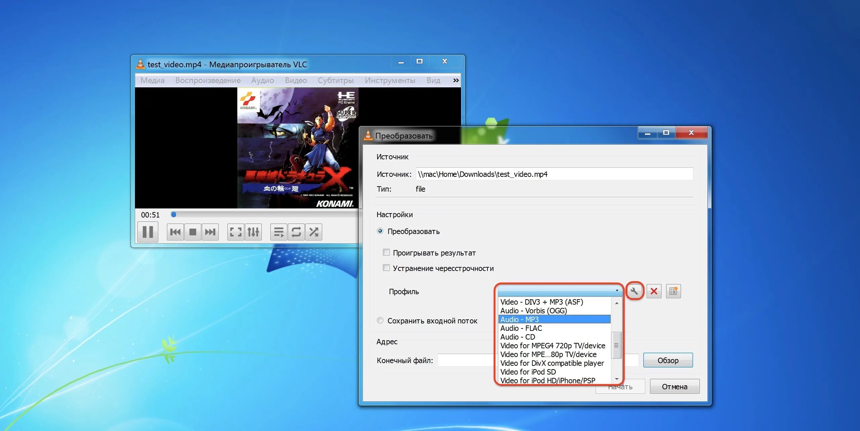Show the playlist icon

[278, 232]
